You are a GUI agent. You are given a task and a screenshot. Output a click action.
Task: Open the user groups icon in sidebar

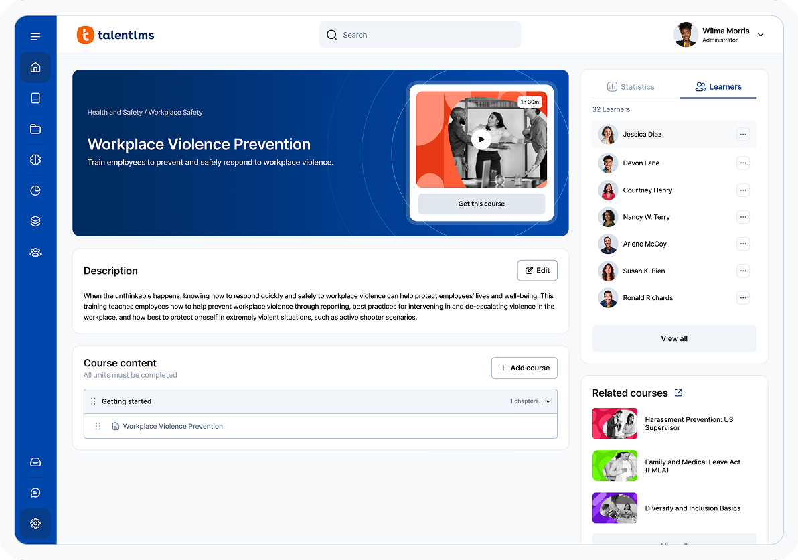35,252
